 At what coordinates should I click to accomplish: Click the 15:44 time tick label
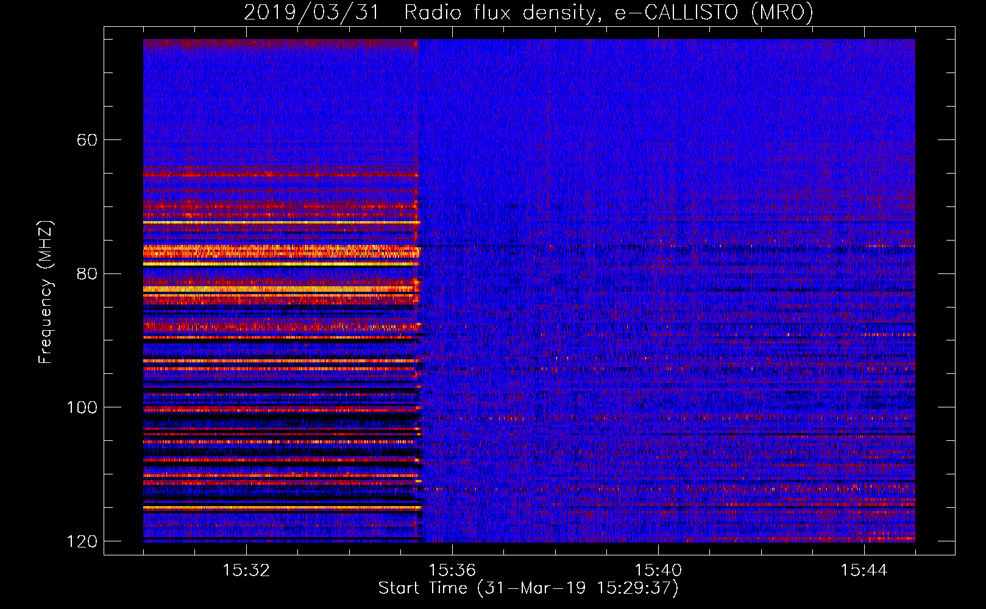tap(864, 570)
